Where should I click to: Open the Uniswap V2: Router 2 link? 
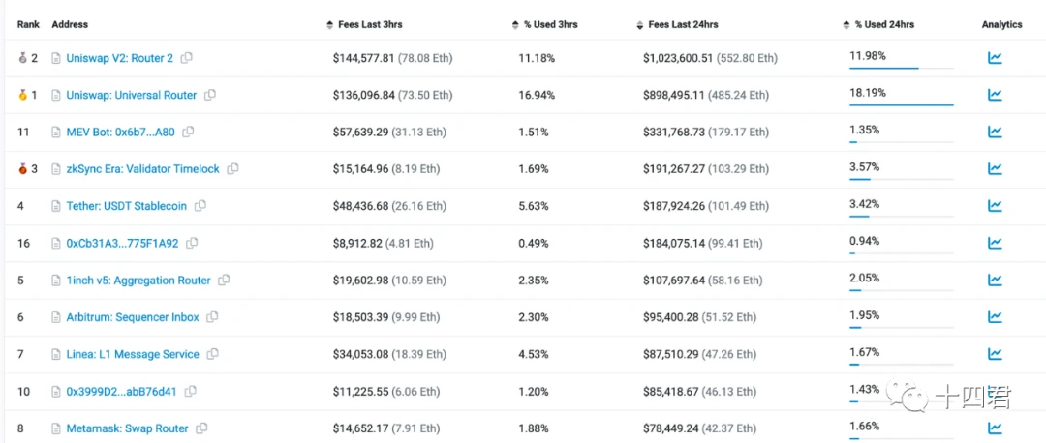click(120, 58)
